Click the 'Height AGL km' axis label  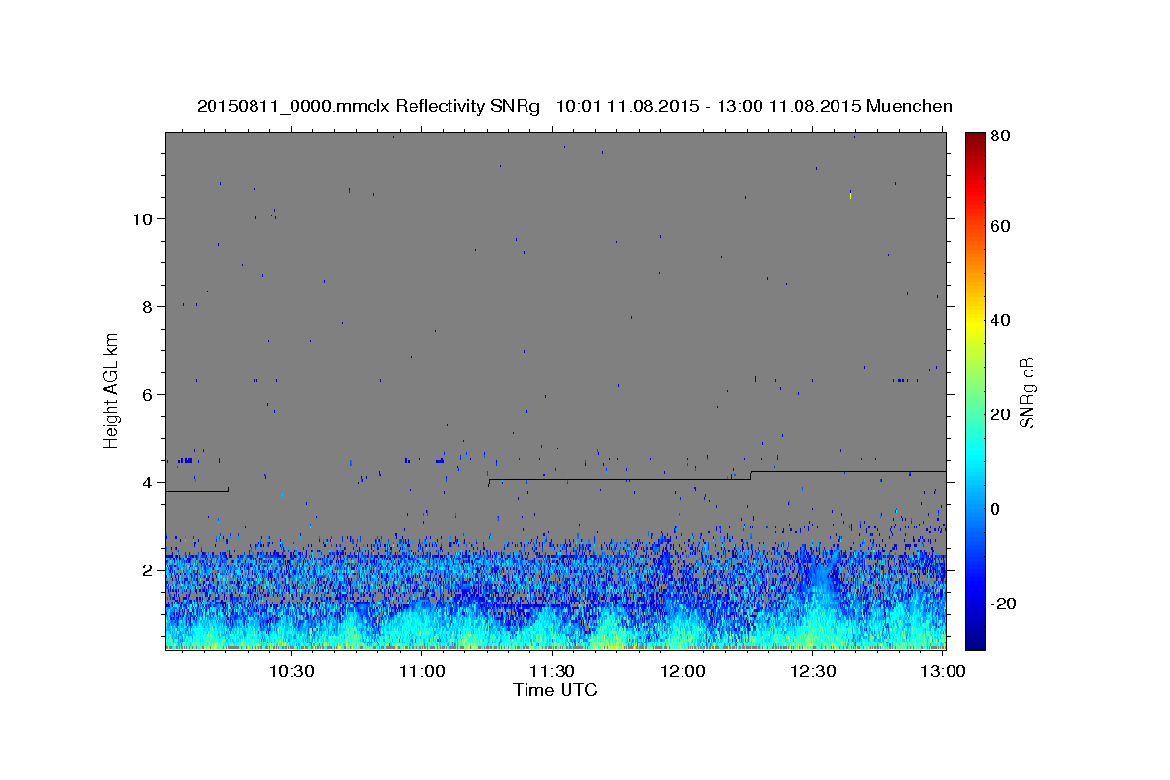(x=112, y=390)
